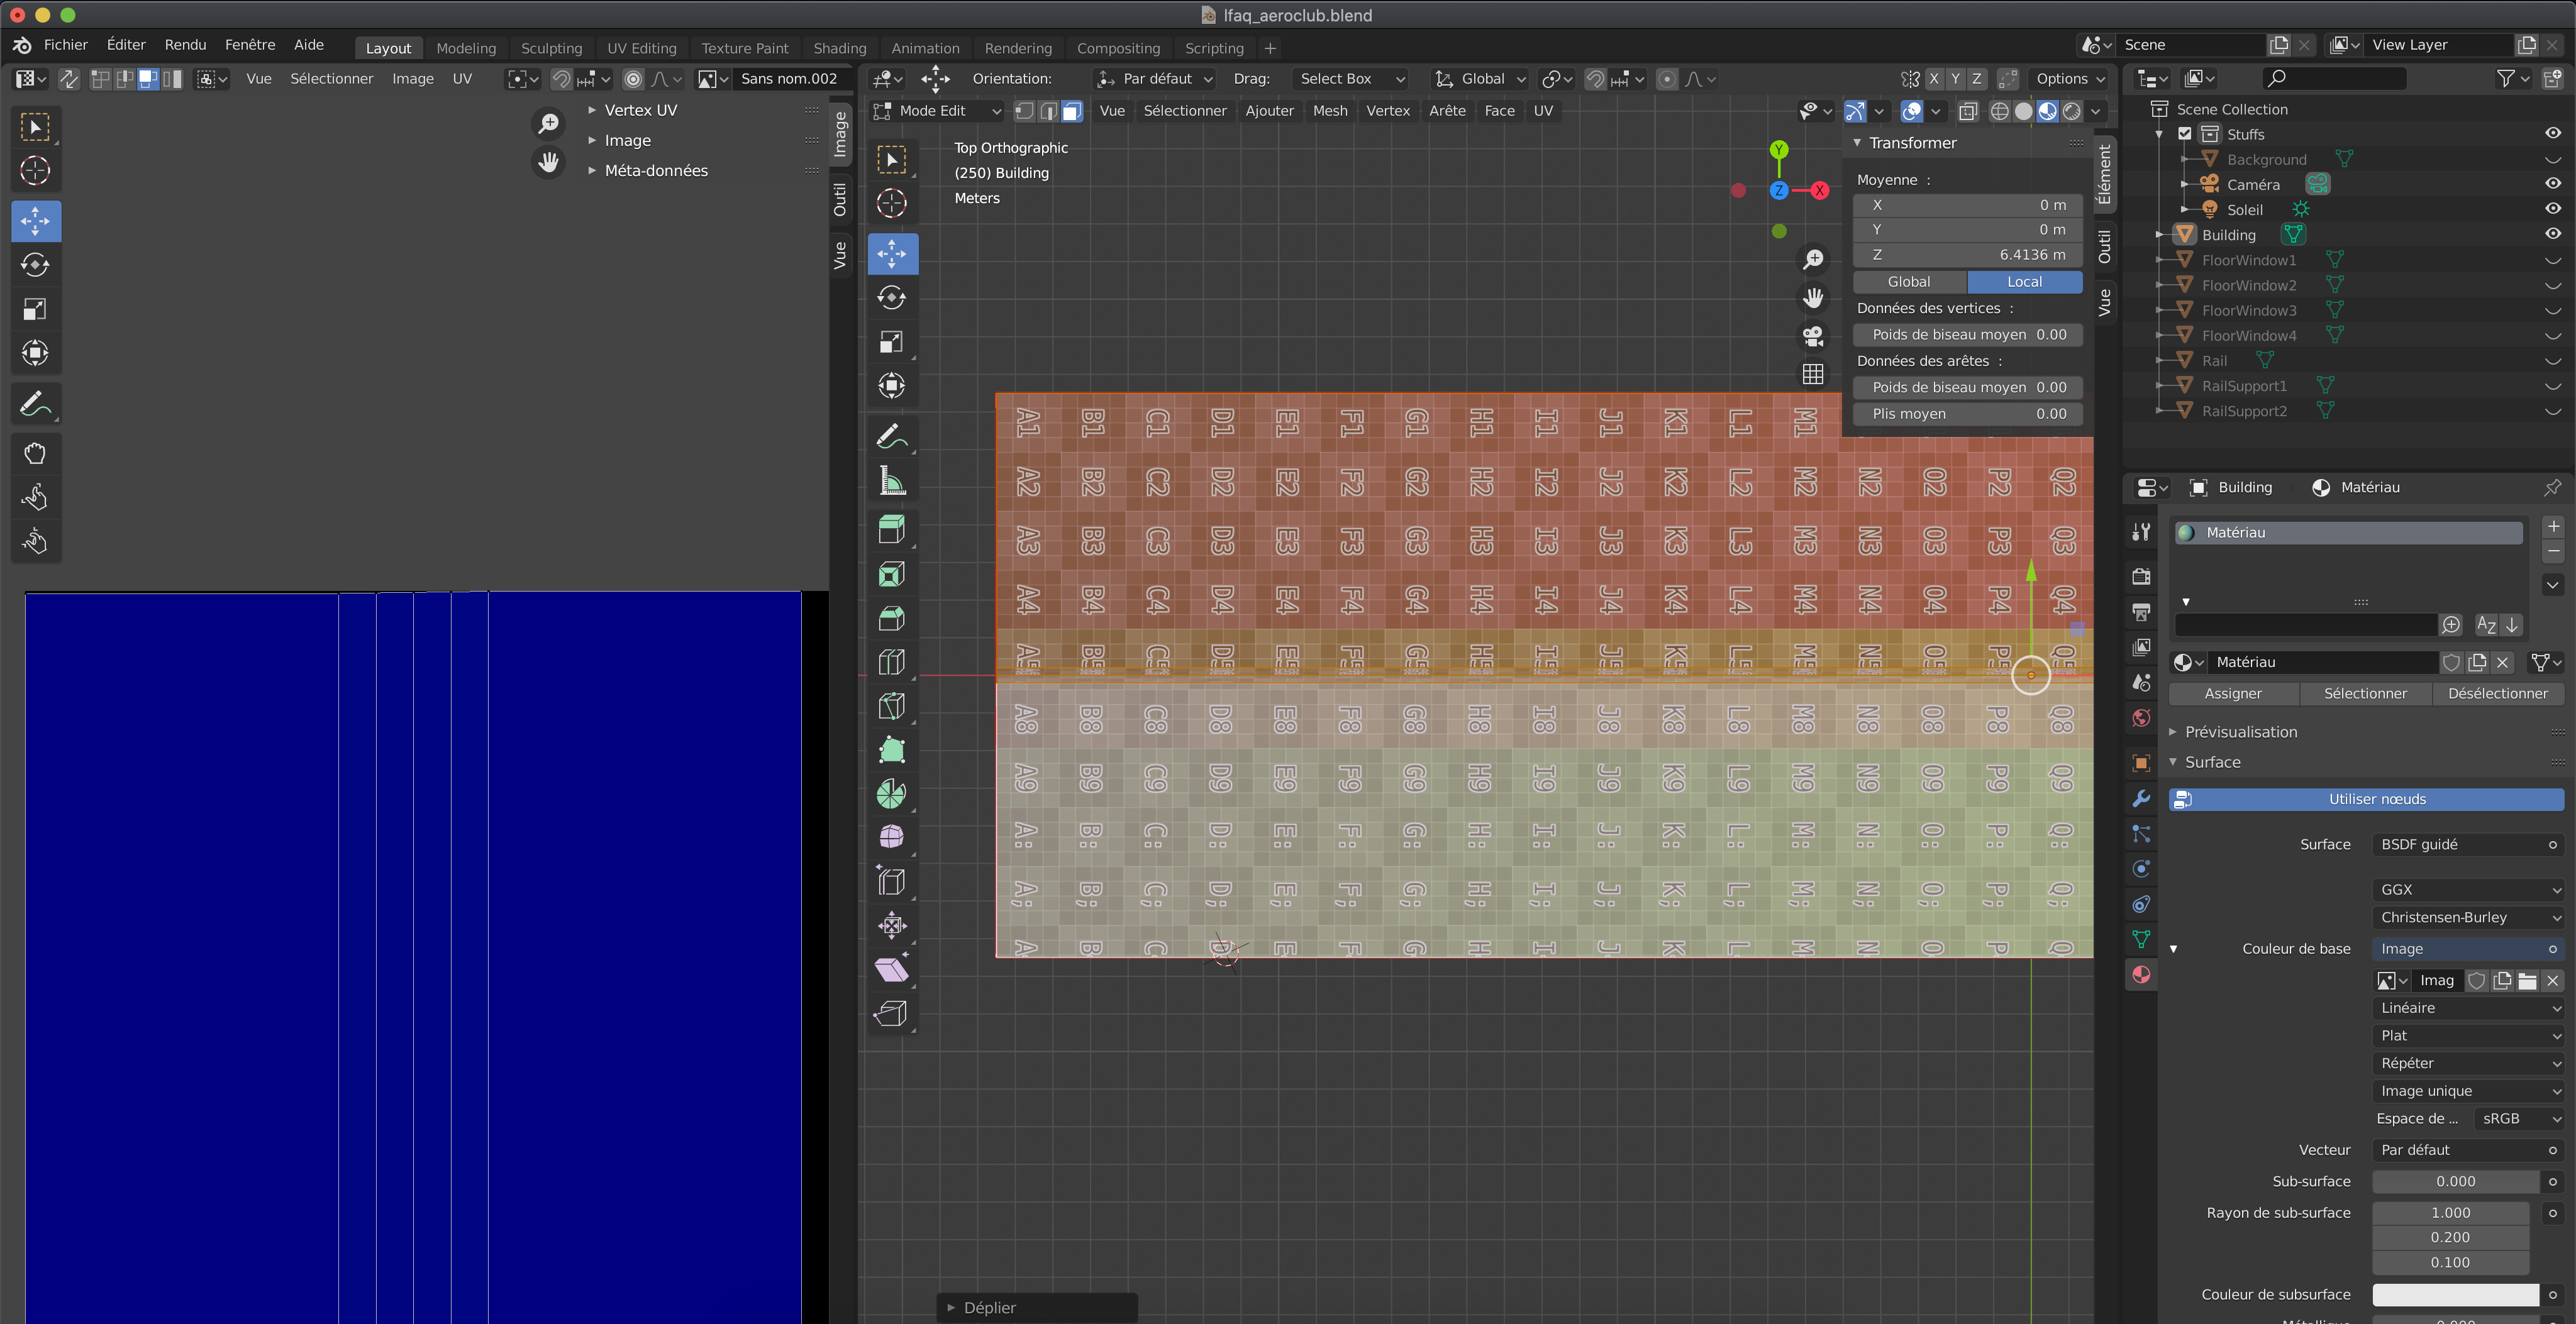Expand the Vertex UV panel
Screen dimensions: 2576x1324
(640, 110)
